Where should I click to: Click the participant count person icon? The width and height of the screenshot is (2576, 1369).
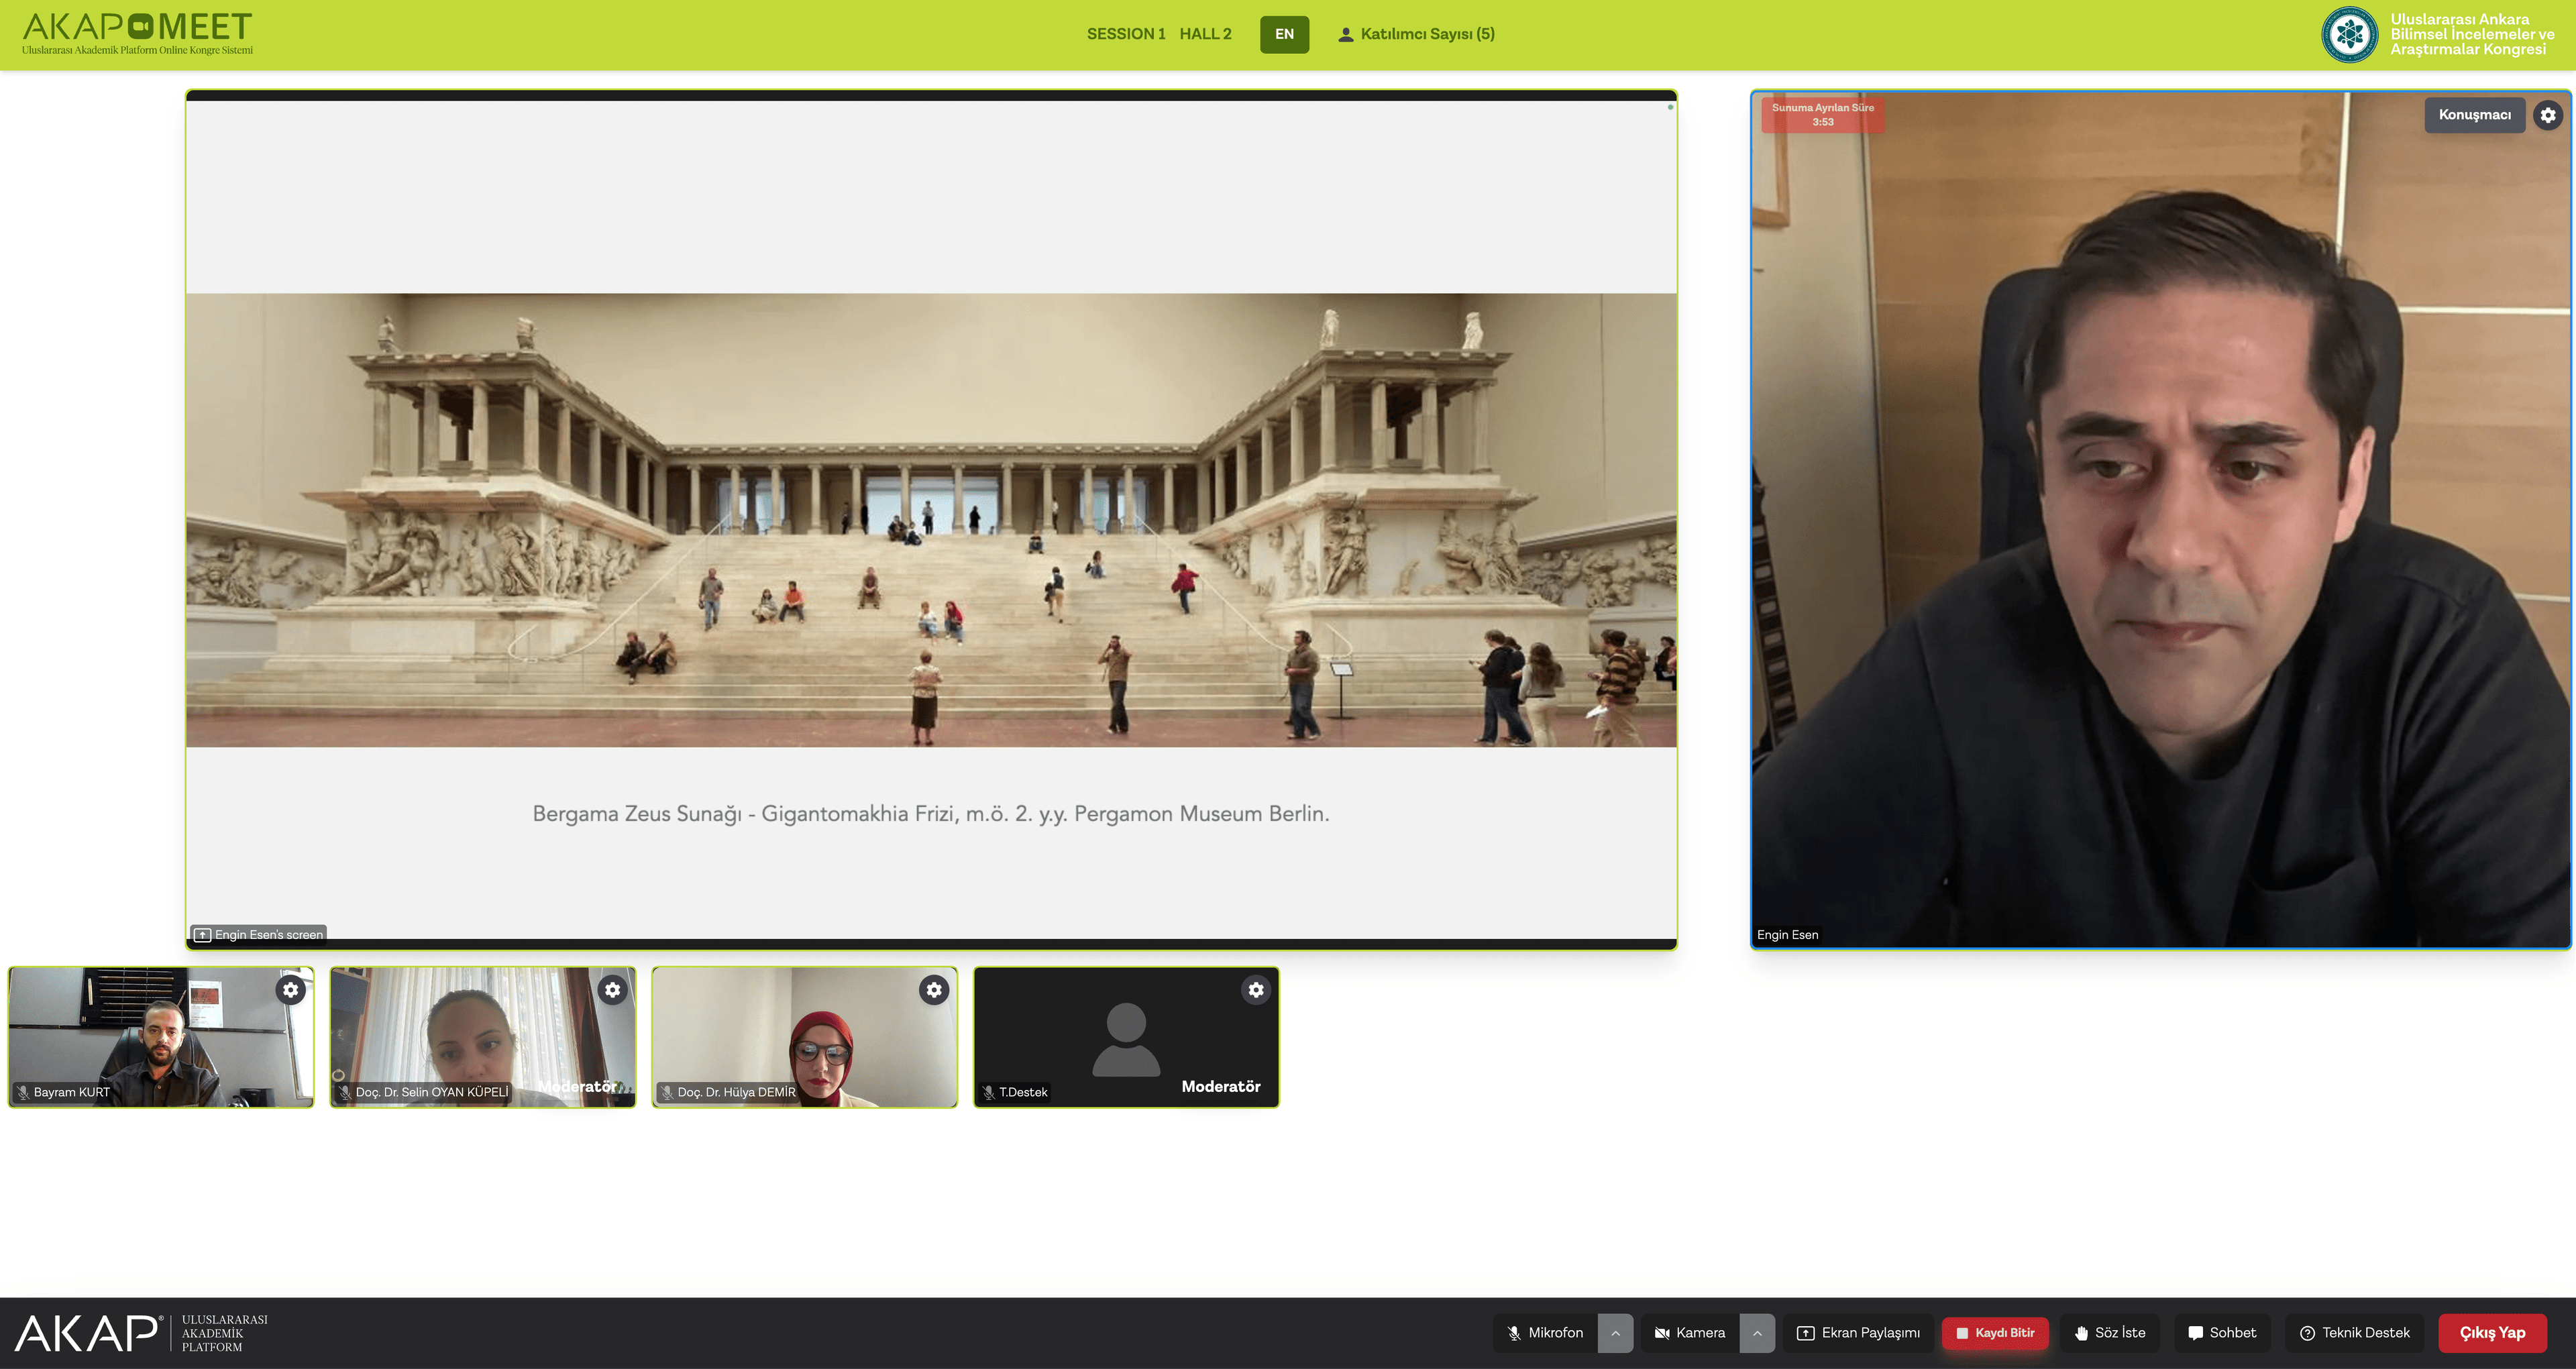[1346, 35]
